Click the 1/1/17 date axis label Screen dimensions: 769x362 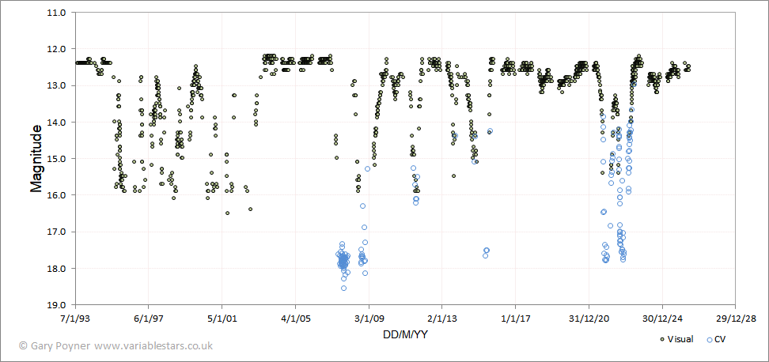coord(516,319)
